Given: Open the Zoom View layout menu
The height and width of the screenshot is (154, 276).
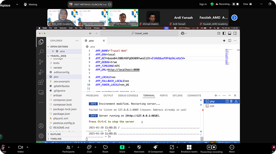Looking at the screenshot, I should [248, 4].
